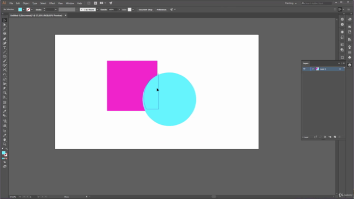The width and height of the screenshot is (354, 199).
Task: Close the Untitled-3 document tab
Action: pos(66,15)
